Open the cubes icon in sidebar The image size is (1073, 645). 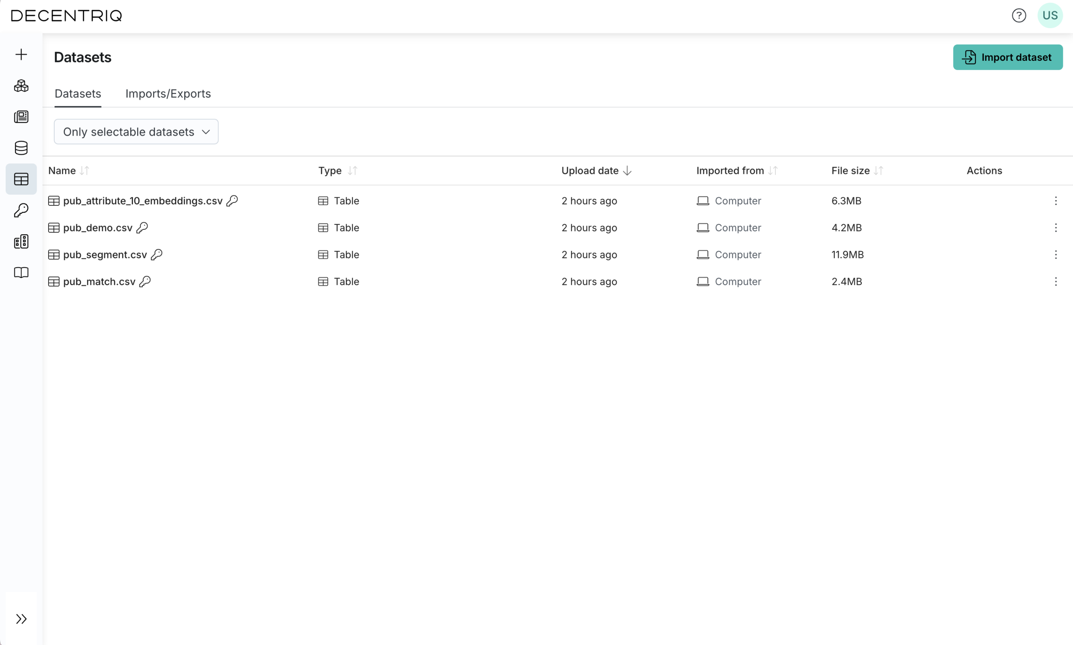click(21, 86)
